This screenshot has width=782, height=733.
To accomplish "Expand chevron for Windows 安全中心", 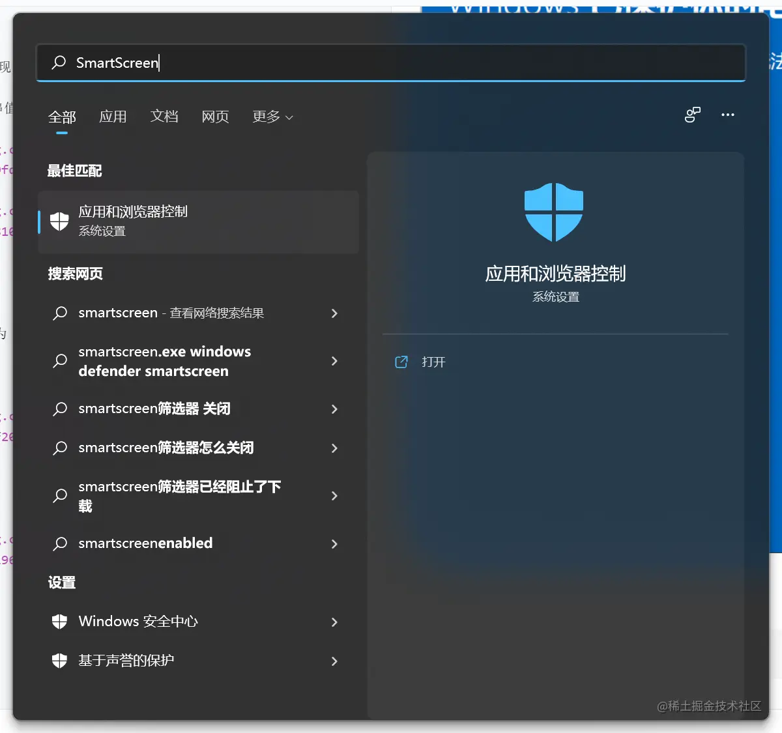I will pyautogui.click(x=334, y=622).
